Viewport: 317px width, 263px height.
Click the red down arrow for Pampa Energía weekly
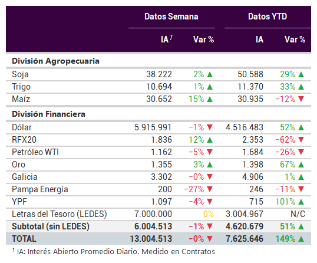pyautogui.click(x=210, y=189)
